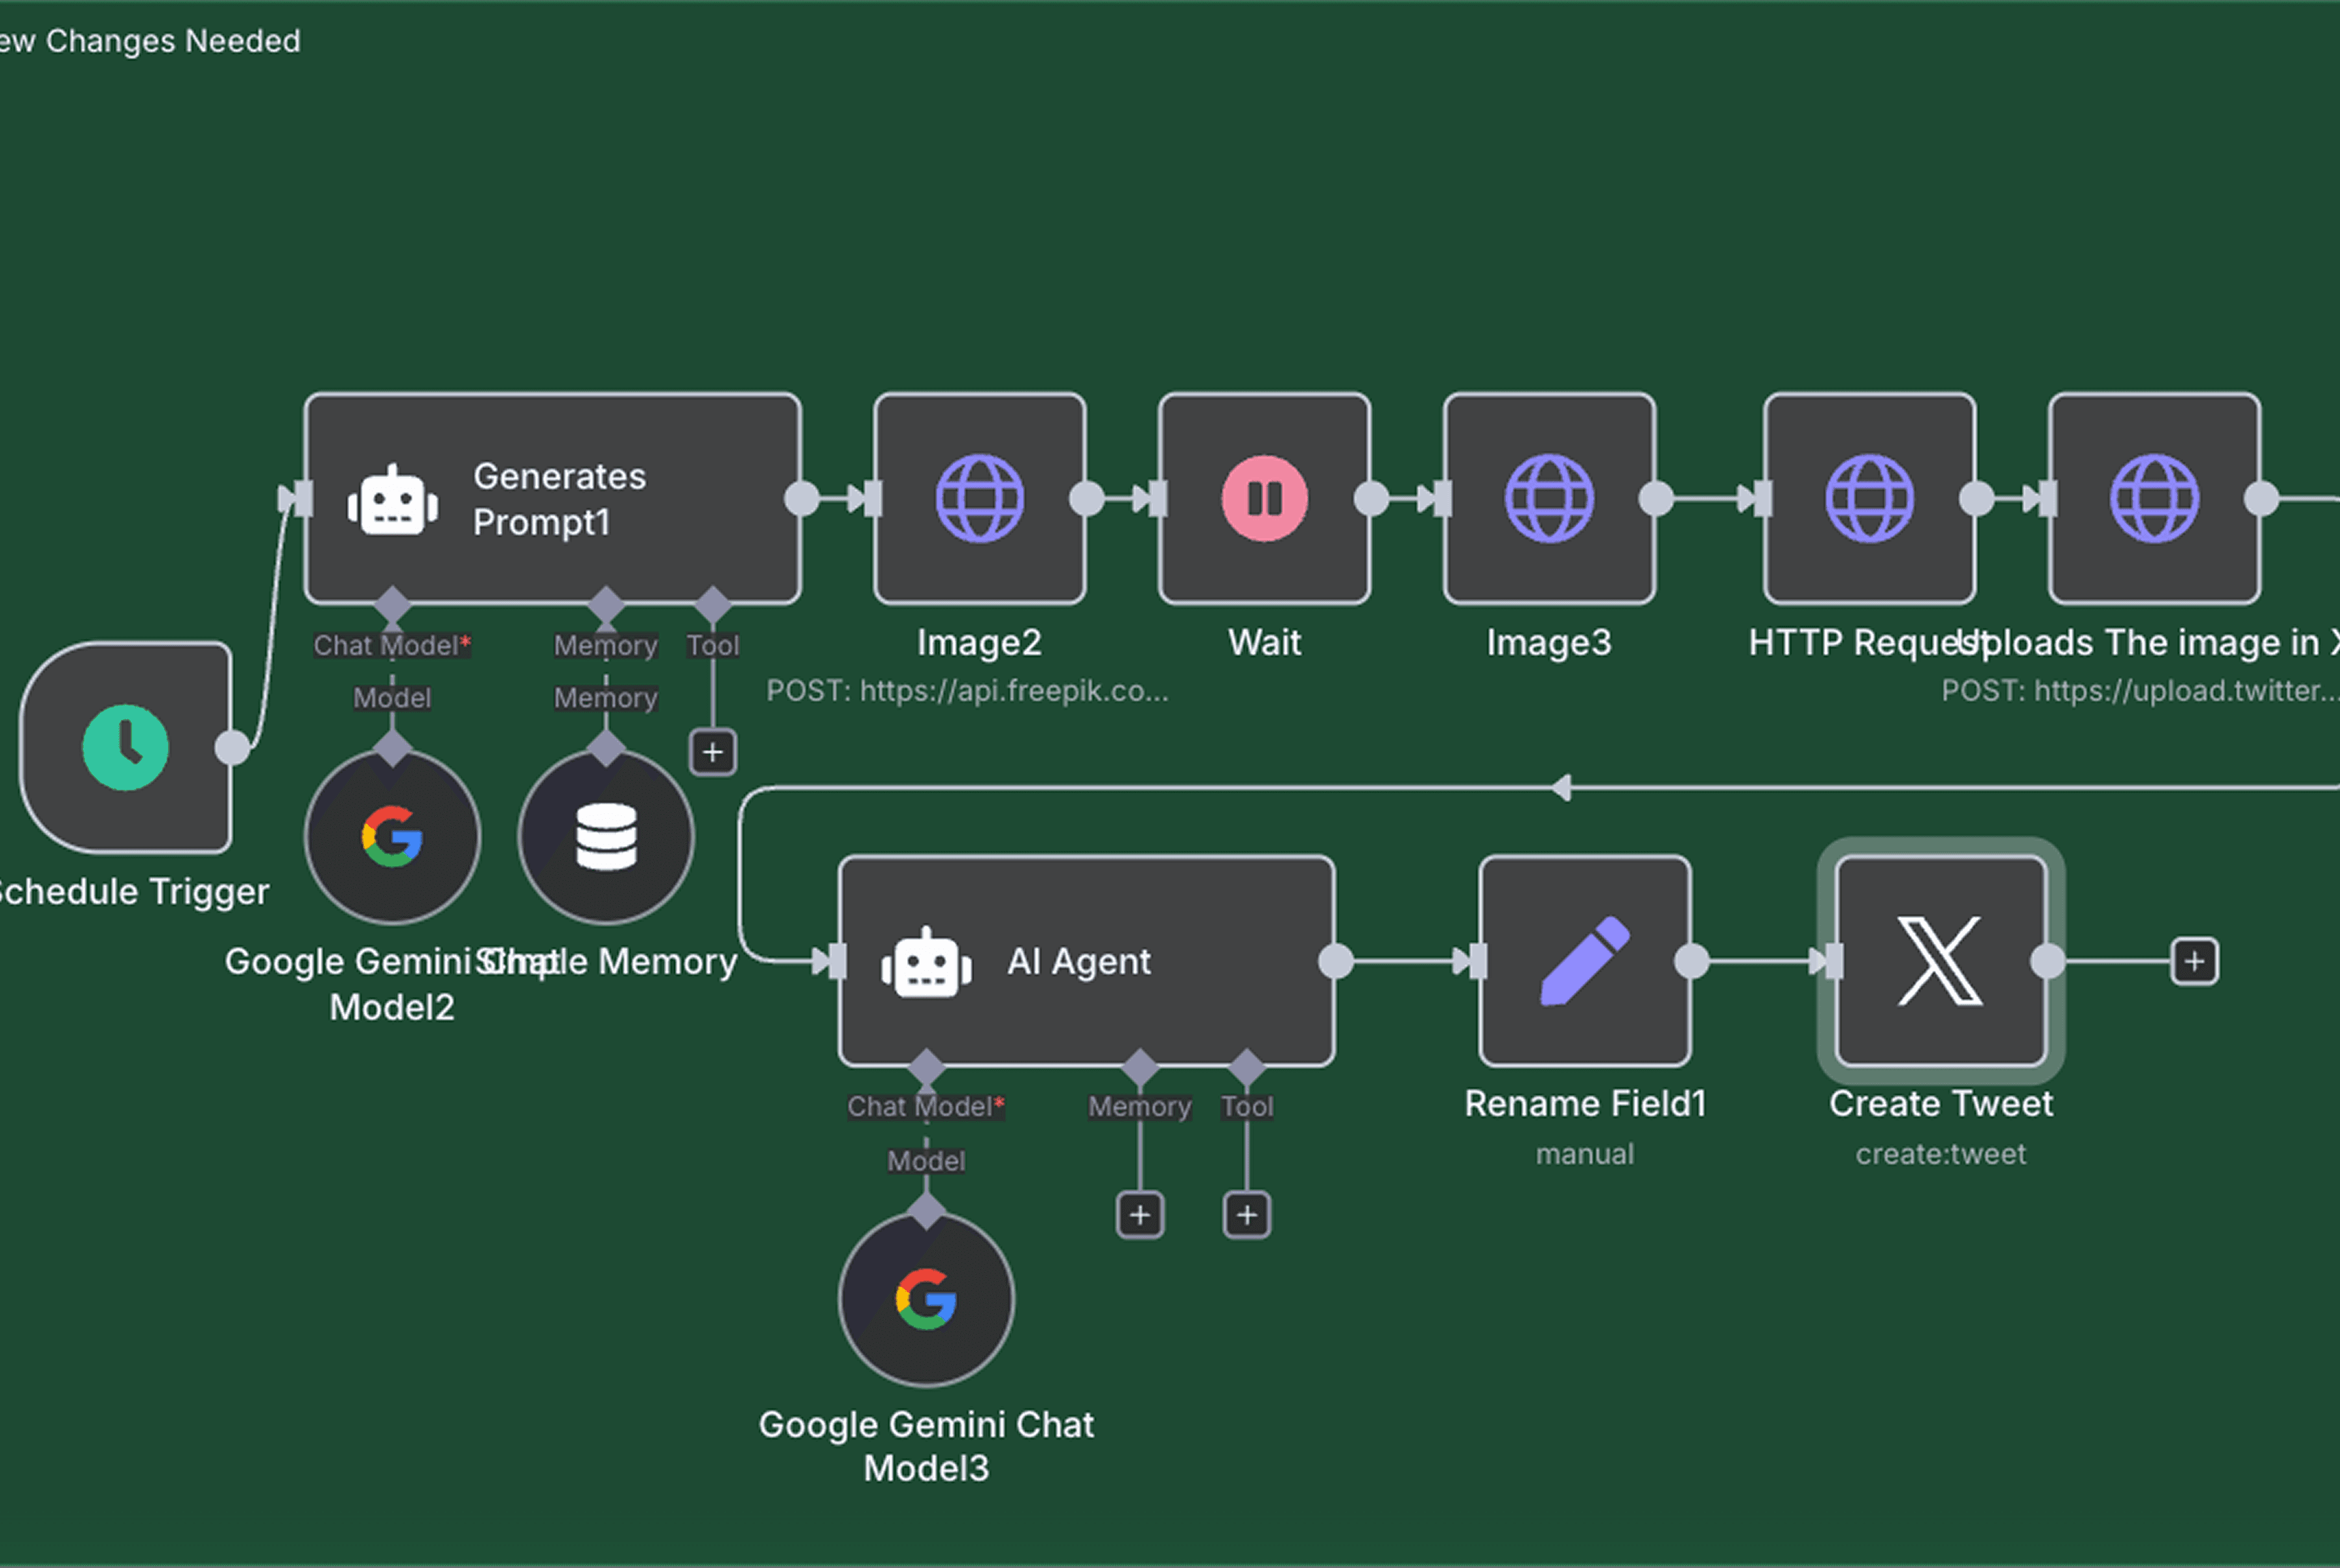Select the Wait pause node
Image resolution: width=2340 pixels, height=1568 pixels.
pos(1263,498)
